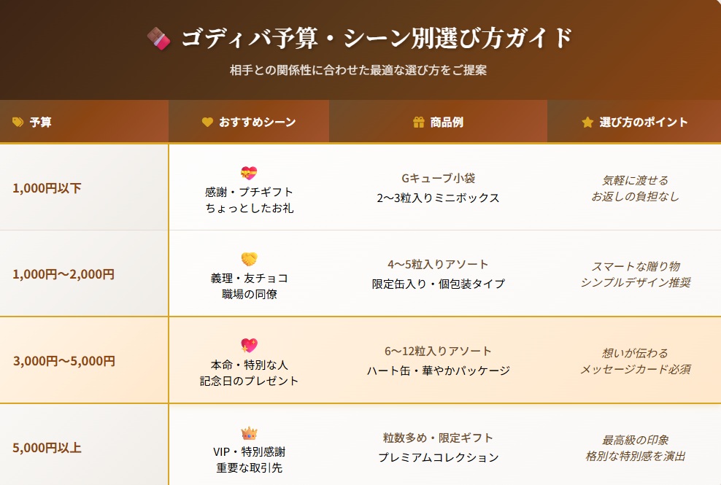Click the tag icon beside 予算
721x485 pixels.
[x=18, y=122]
